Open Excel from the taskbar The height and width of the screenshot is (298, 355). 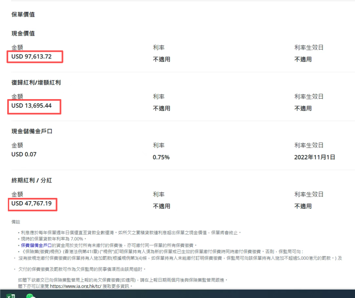coord(11,295)
